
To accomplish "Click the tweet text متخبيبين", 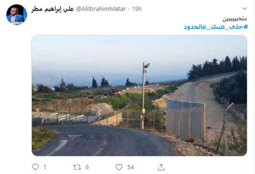I will 235,19.
